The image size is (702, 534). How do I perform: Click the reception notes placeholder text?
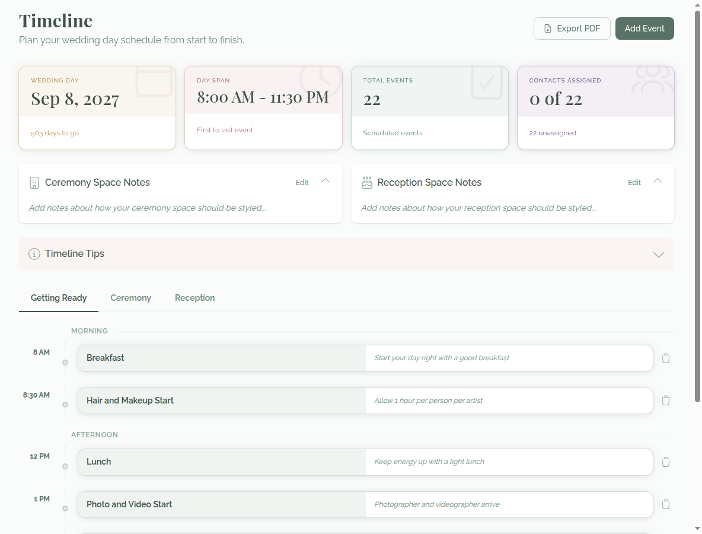[x=478, y=208]
